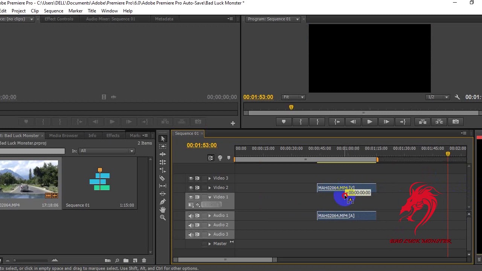Screen dimensions: 482x271
Task: Switch to the Media Browser tab
Action: pos(63,135)
